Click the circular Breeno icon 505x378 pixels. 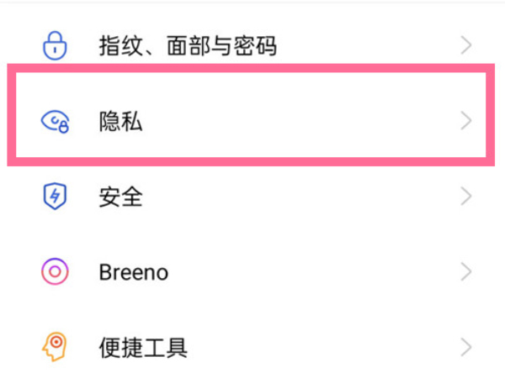(x=55, y=272)
